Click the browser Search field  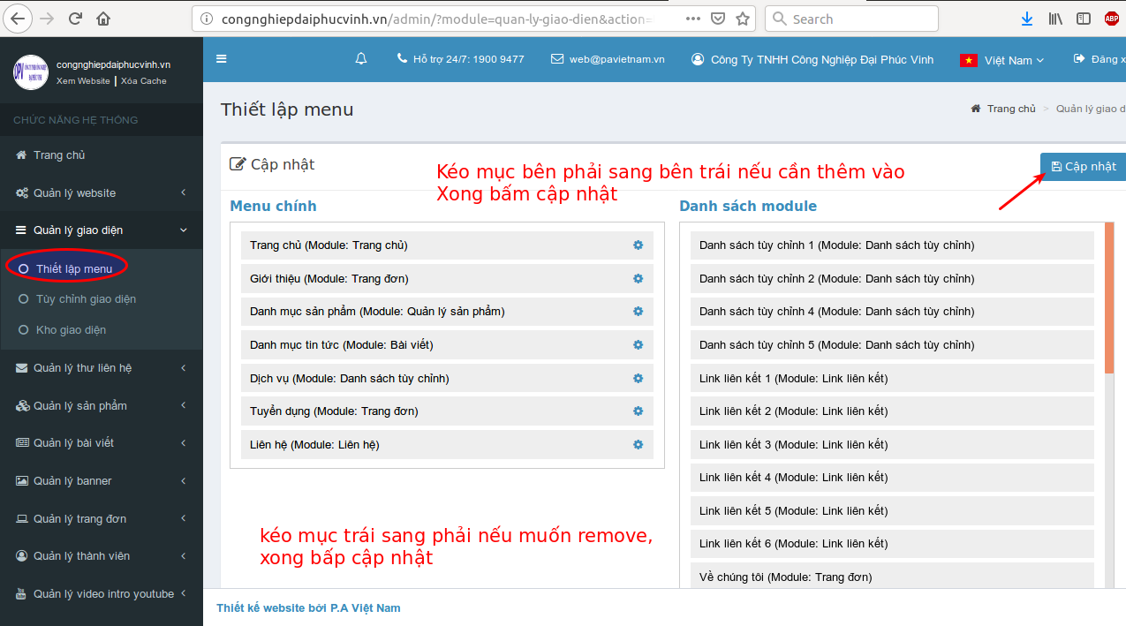(851, 19)
